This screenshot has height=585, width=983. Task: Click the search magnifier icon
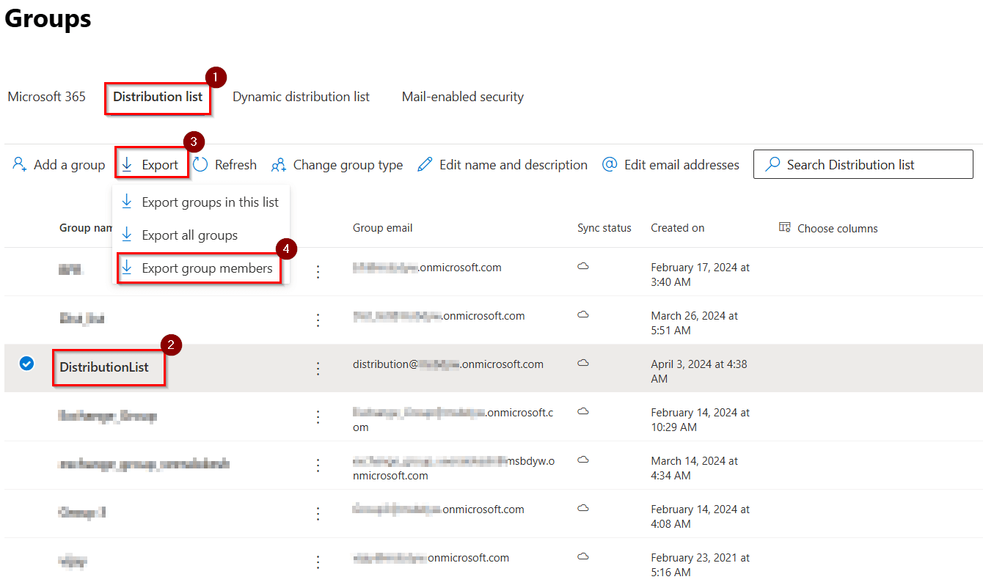[x=772, y=165]
